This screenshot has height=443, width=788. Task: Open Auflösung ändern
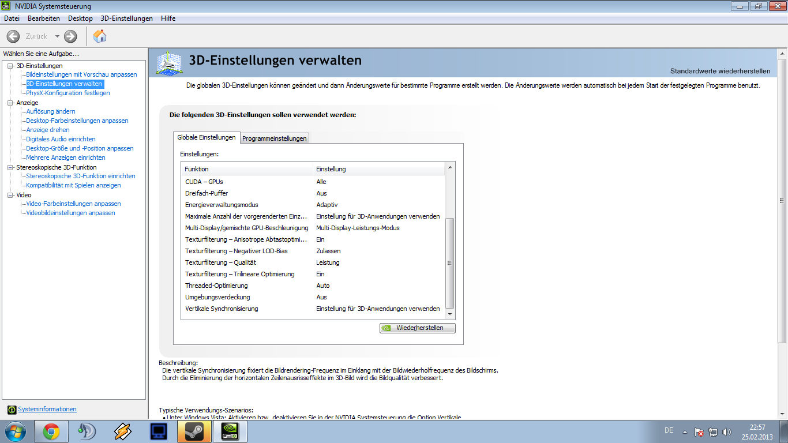[x=51, y=111]
